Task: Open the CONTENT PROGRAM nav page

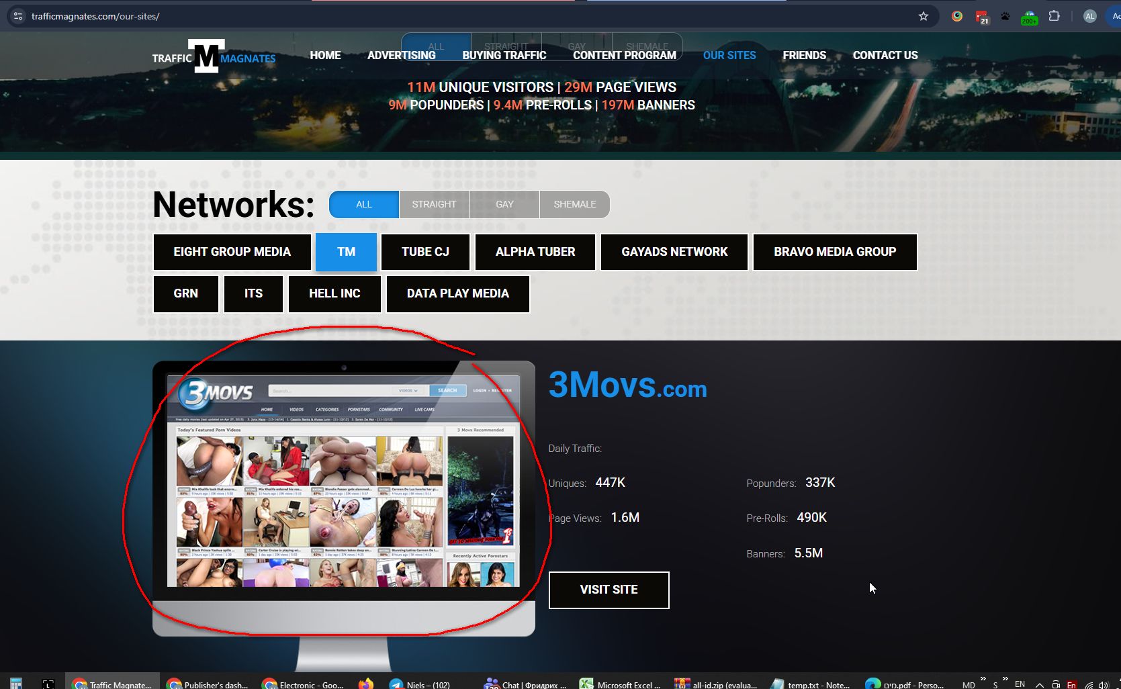Action: tap(625, 55)
